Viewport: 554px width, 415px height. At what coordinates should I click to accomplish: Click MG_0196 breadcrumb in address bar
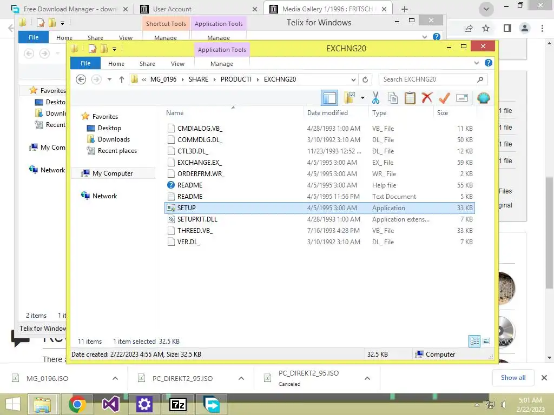[163, 79]
